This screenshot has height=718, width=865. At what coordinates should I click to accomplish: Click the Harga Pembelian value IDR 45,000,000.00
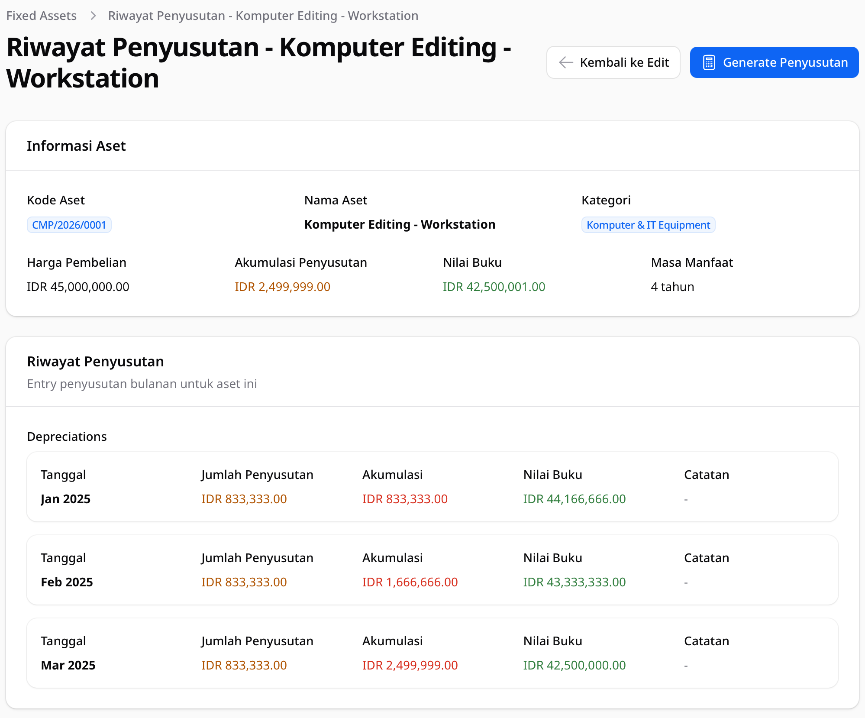[78, 286]
